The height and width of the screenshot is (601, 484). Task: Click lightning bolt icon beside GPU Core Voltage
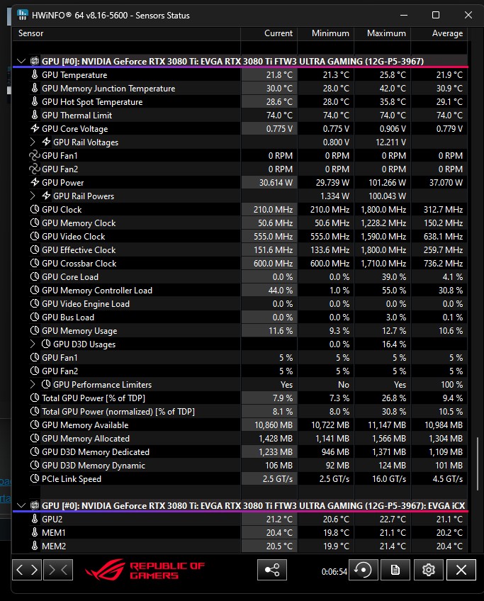[x=35, y=128]
